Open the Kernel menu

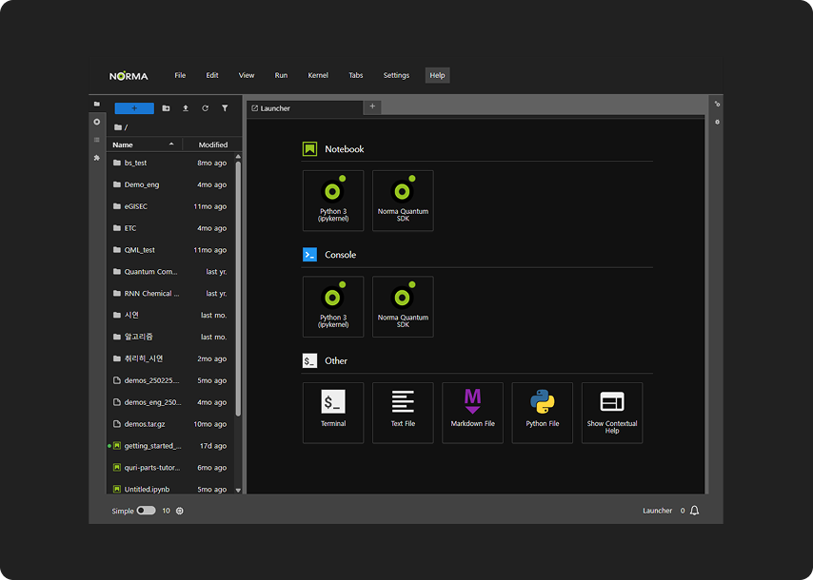click(x=318, y=75)
